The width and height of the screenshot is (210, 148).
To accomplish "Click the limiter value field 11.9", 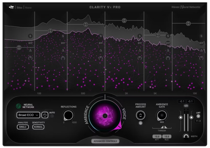I will click(198, 121).
